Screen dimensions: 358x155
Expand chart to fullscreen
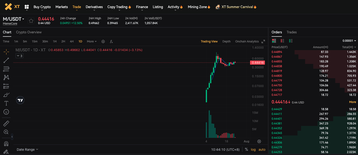tap(263, 42)
